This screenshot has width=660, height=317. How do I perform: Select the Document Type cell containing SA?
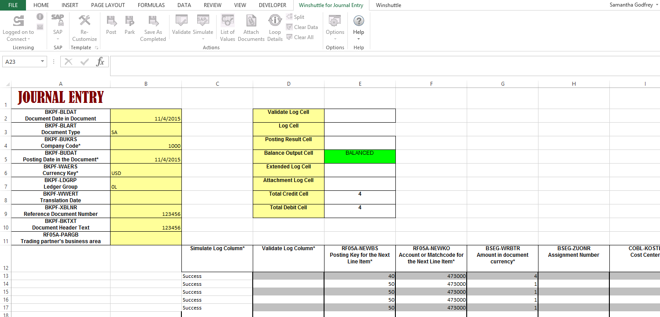click(x=146, y=129)
